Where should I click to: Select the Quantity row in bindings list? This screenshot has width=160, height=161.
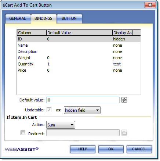point(79,64)
